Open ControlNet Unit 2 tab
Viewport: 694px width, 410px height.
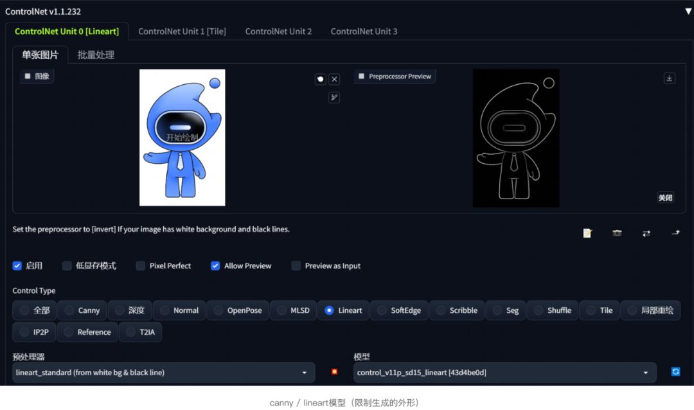(278, 31)
